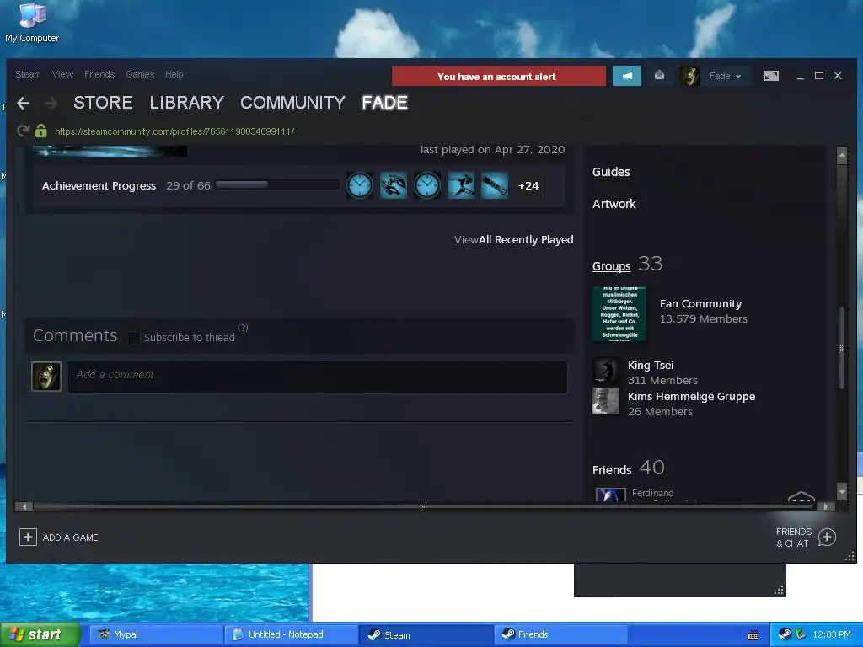Click the forward navigation arrow
This screenshot has width=863, height=647.
point(51,103)
